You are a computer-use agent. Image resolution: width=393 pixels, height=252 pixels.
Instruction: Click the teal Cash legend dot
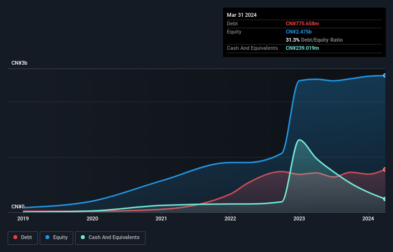(83, 237)
